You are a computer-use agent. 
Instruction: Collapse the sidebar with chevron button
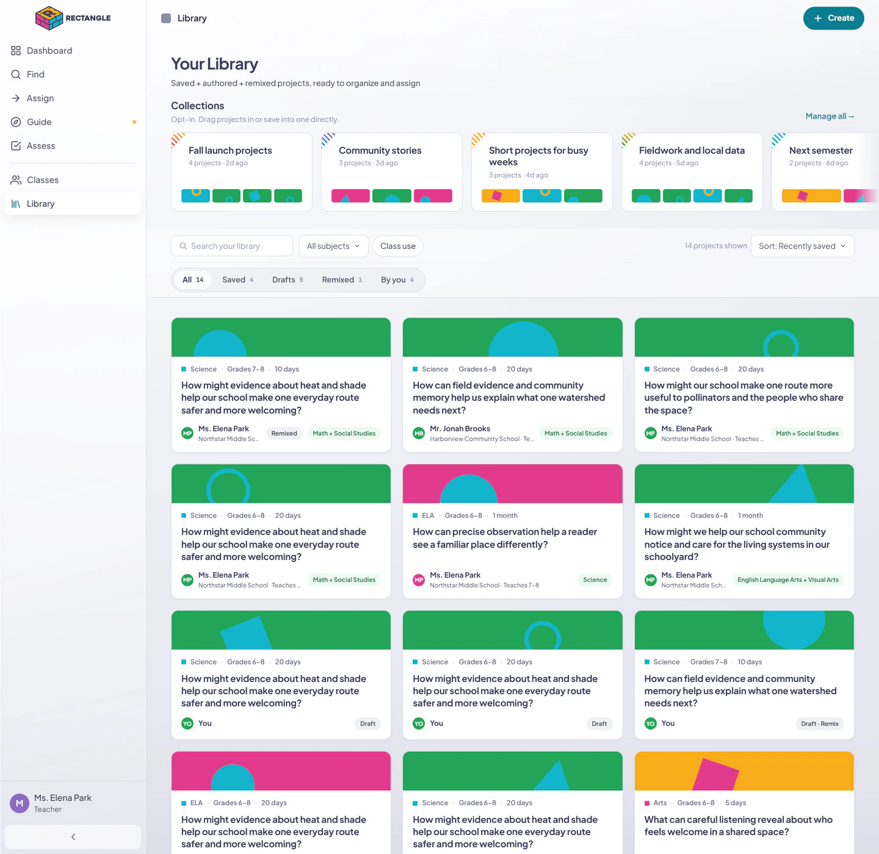click(73, 837)
